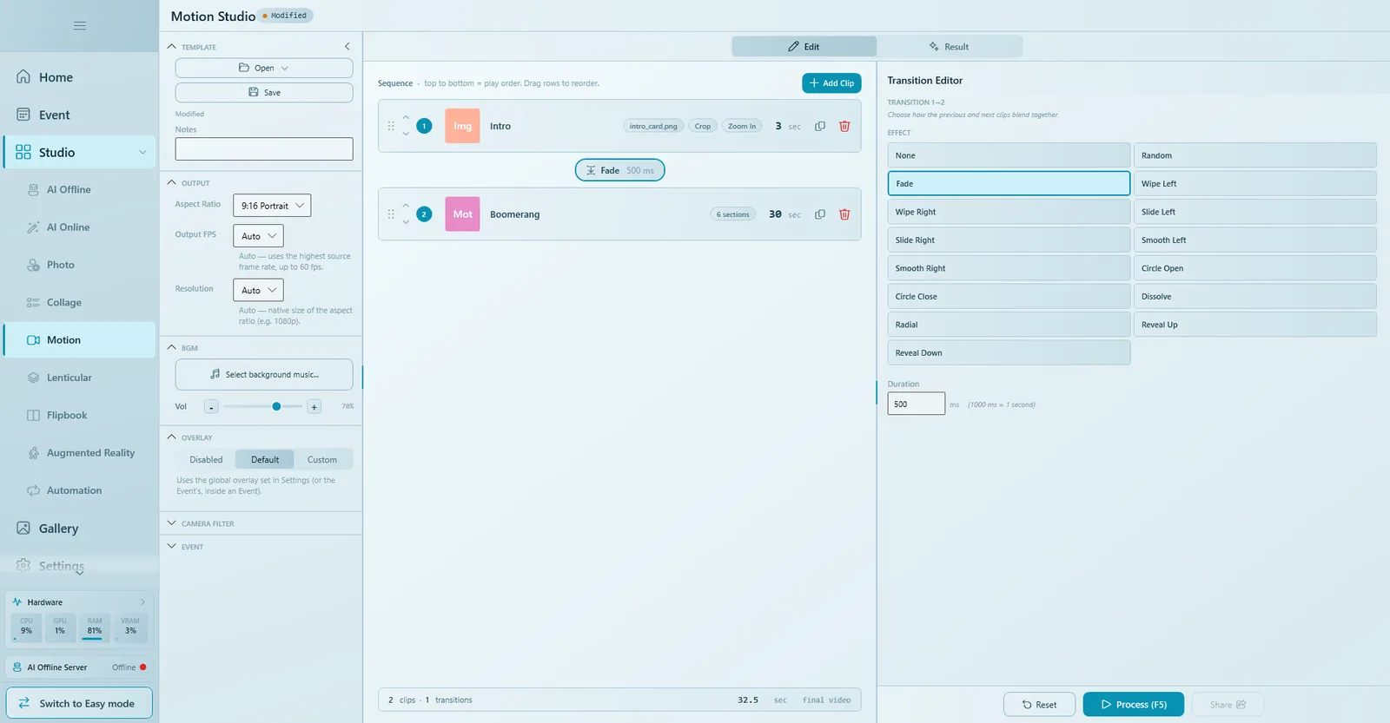Open the Lenticular studio mode
This screenshot has height=723, width=1390.
79,378
